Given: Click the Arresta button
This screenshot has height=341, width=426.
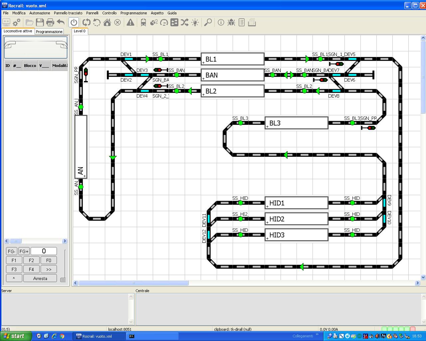Looking at the screenshot, I should tap(40, 278).
